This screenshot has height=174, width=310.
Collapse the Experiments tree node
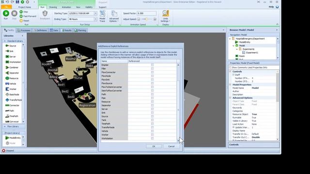237,49
